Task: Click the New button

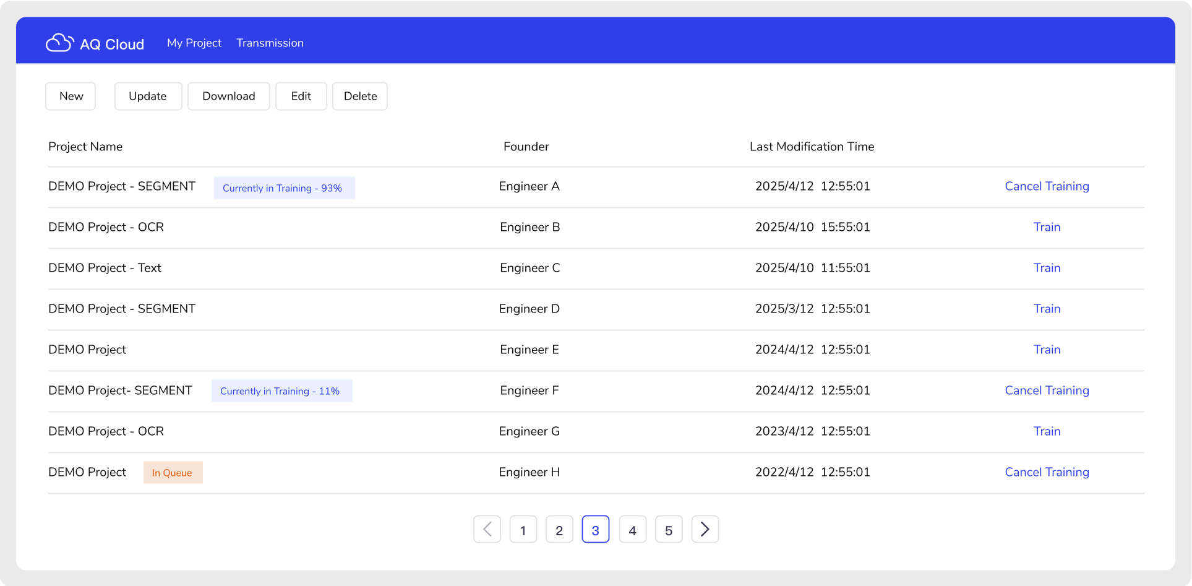Action: pyautogui.click(x=71, y=96)
